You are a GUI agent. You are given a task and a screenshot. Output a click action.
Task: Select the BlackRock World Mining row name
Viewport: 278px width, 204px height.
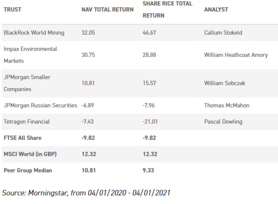[x=34, y=32]
